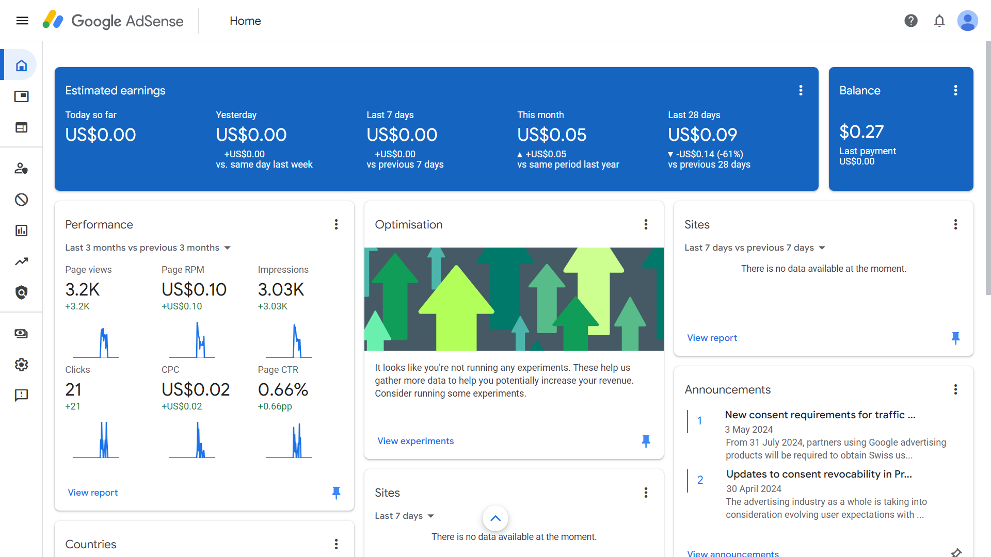Click View report under Performance

point(92,493)
